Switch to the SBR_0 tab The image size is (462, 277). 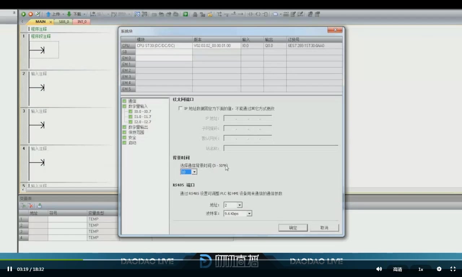(64, 22)
